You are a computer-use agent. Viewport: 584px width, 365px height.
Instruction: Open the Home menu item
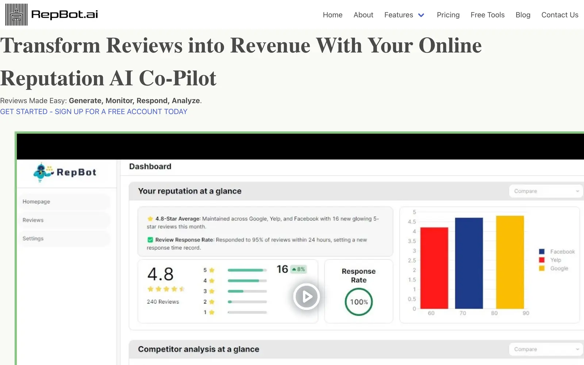333,15
